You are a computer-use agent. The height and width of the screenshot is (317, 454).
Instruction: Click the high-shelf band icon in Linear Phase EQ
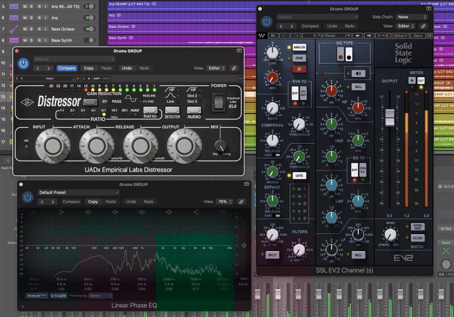tap(196, 212)
